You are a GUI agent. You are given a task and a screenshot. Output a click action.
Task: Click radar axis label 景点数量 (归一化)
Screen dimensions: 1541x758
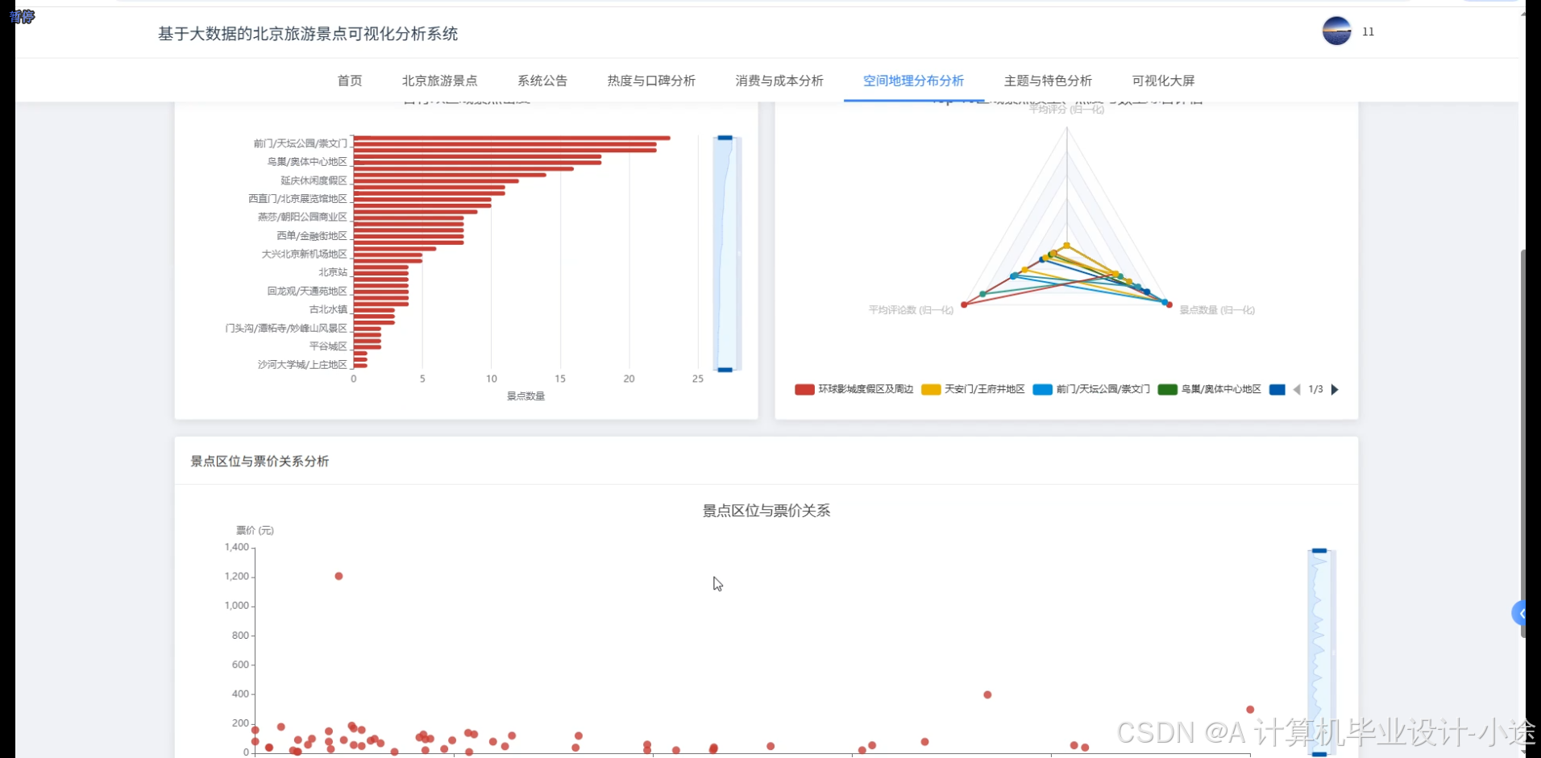(1217, 310)
